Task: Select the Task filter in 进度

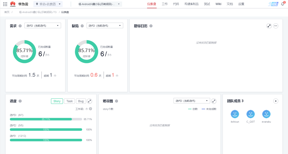Action: (x=69, y=101)
